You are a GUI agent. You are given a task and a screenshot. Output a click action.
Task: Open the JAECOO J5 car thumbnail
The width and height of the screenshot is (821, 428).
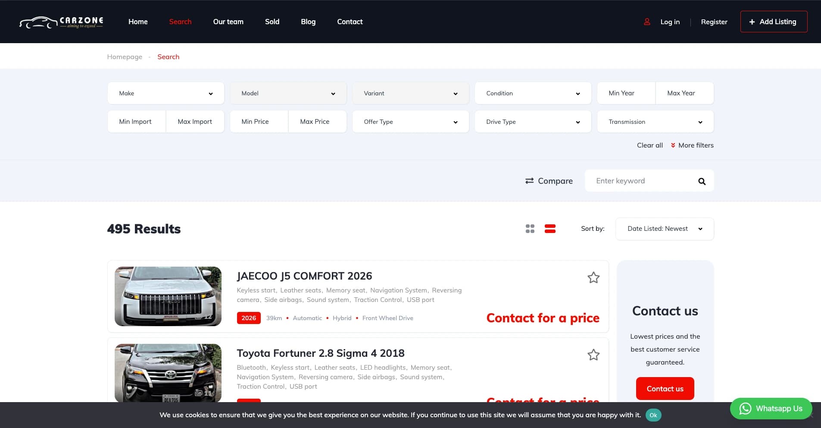pyautogui.click(x=168, y=296)
